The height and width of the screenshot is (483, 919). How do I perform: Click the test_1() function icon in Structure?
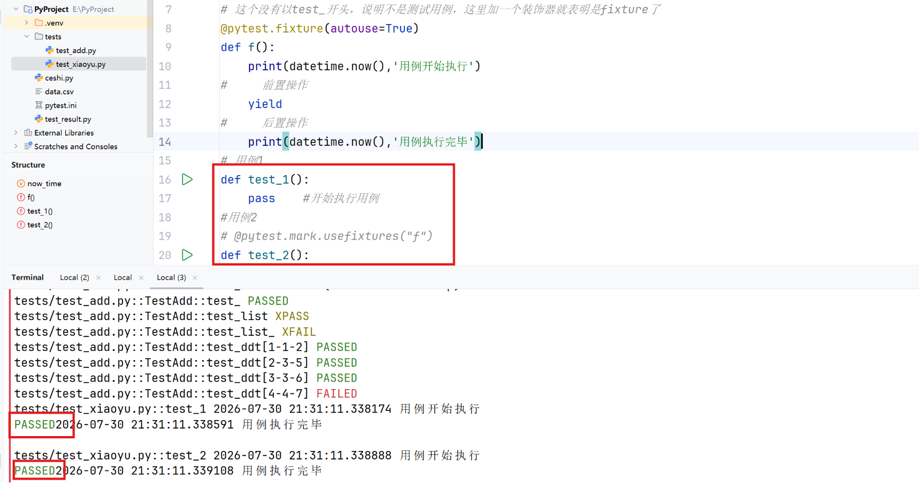coord(21,211)
